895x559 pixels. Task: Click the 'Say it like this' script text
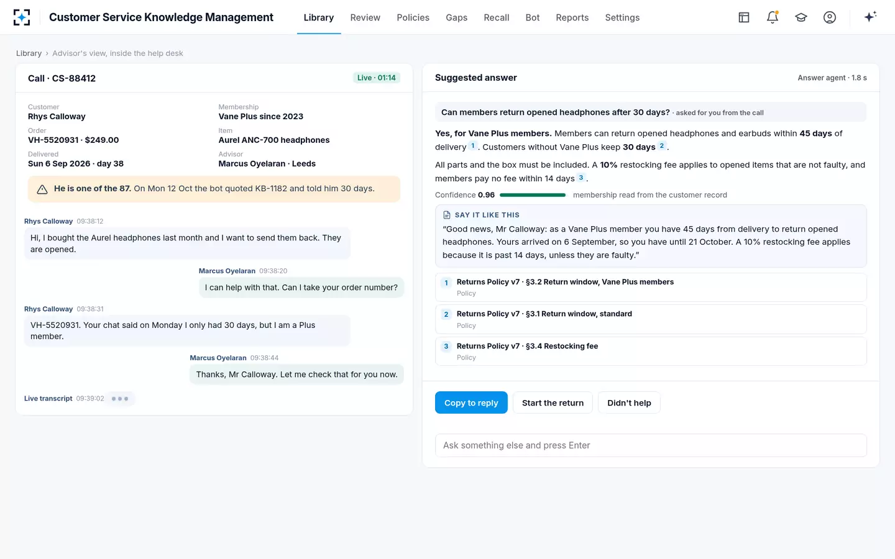click(646, 242)
